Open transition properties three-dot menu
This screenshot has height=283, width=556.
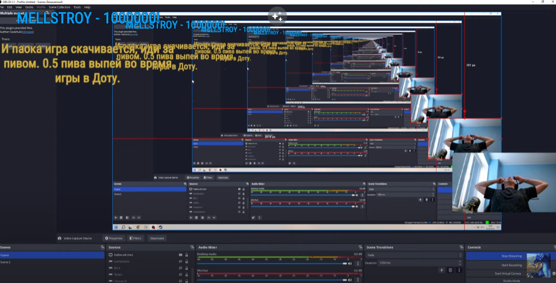click(458, 270)
